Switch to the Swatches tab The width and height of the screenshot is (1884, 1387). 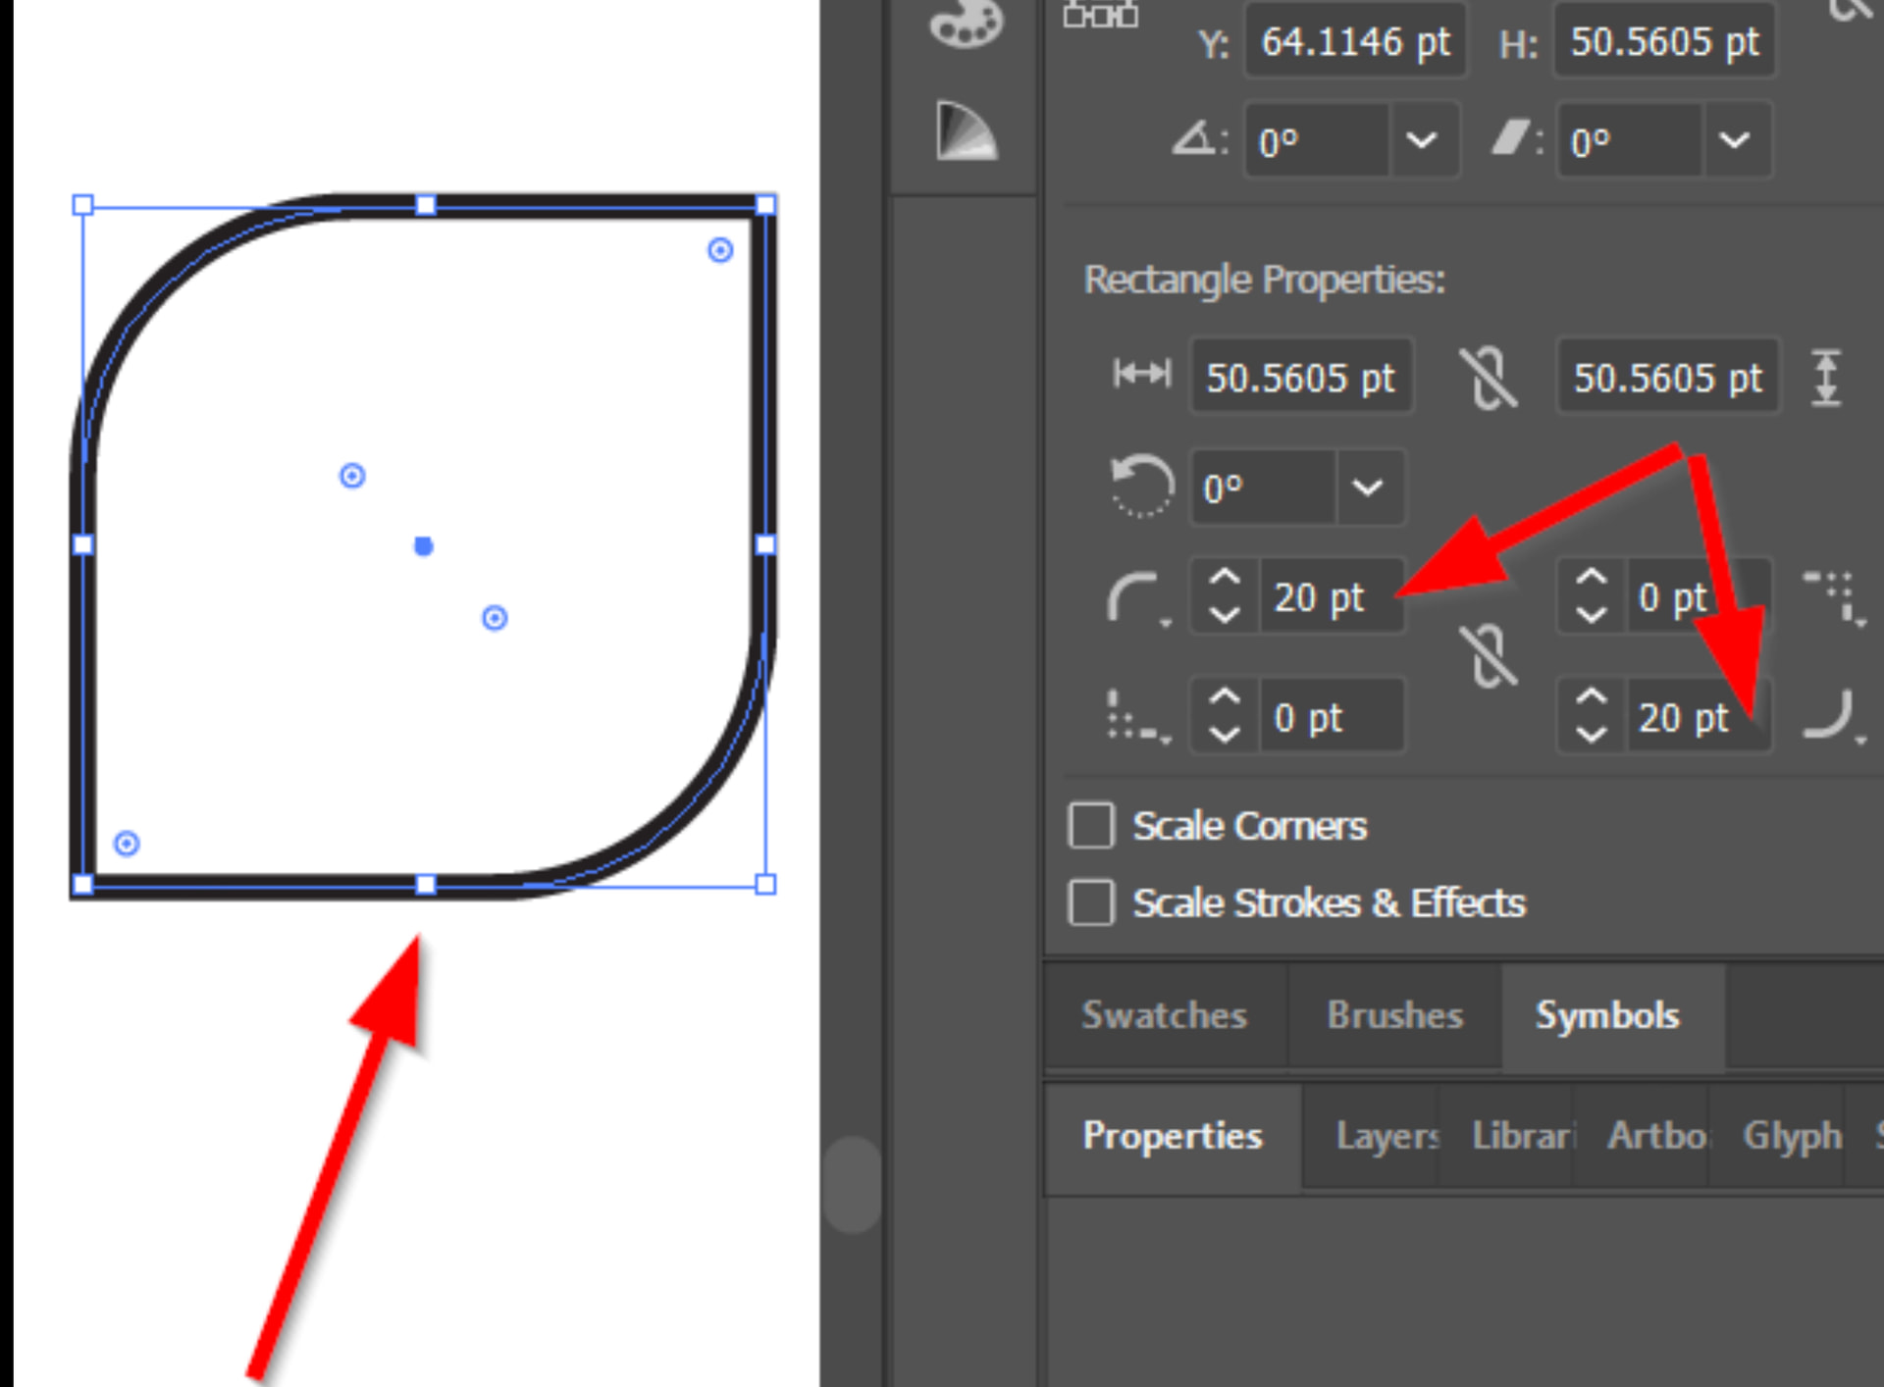click(x=1164, y=1015)
